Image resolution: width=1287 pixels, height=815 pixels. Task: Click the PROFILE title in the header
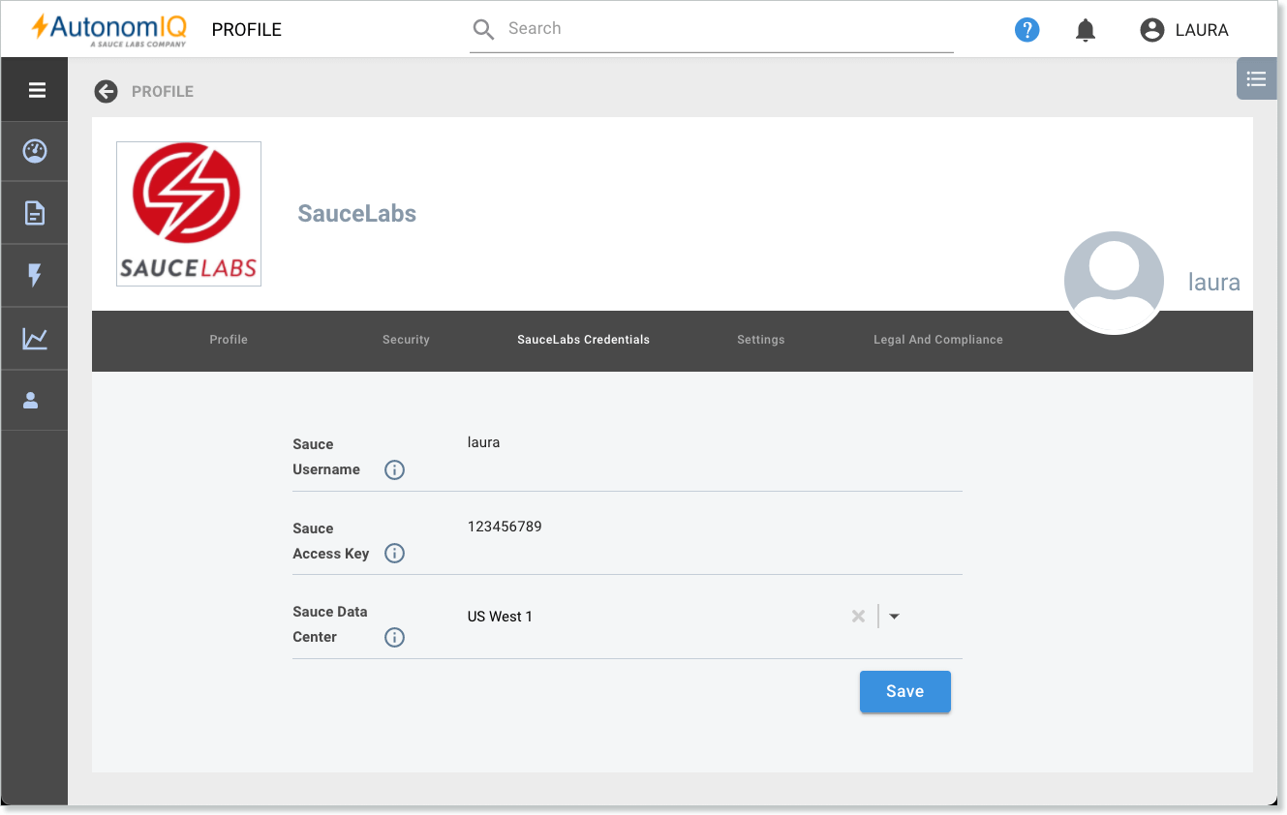coord(247,30)
